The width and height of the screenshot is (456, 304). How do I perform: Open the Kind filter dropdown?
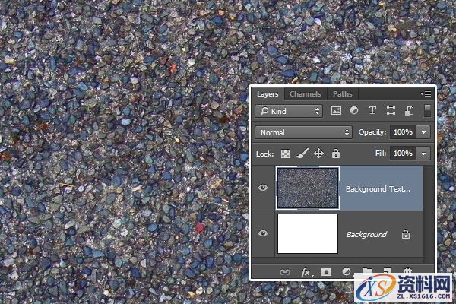pyautogui.click(x=289, y=111)
